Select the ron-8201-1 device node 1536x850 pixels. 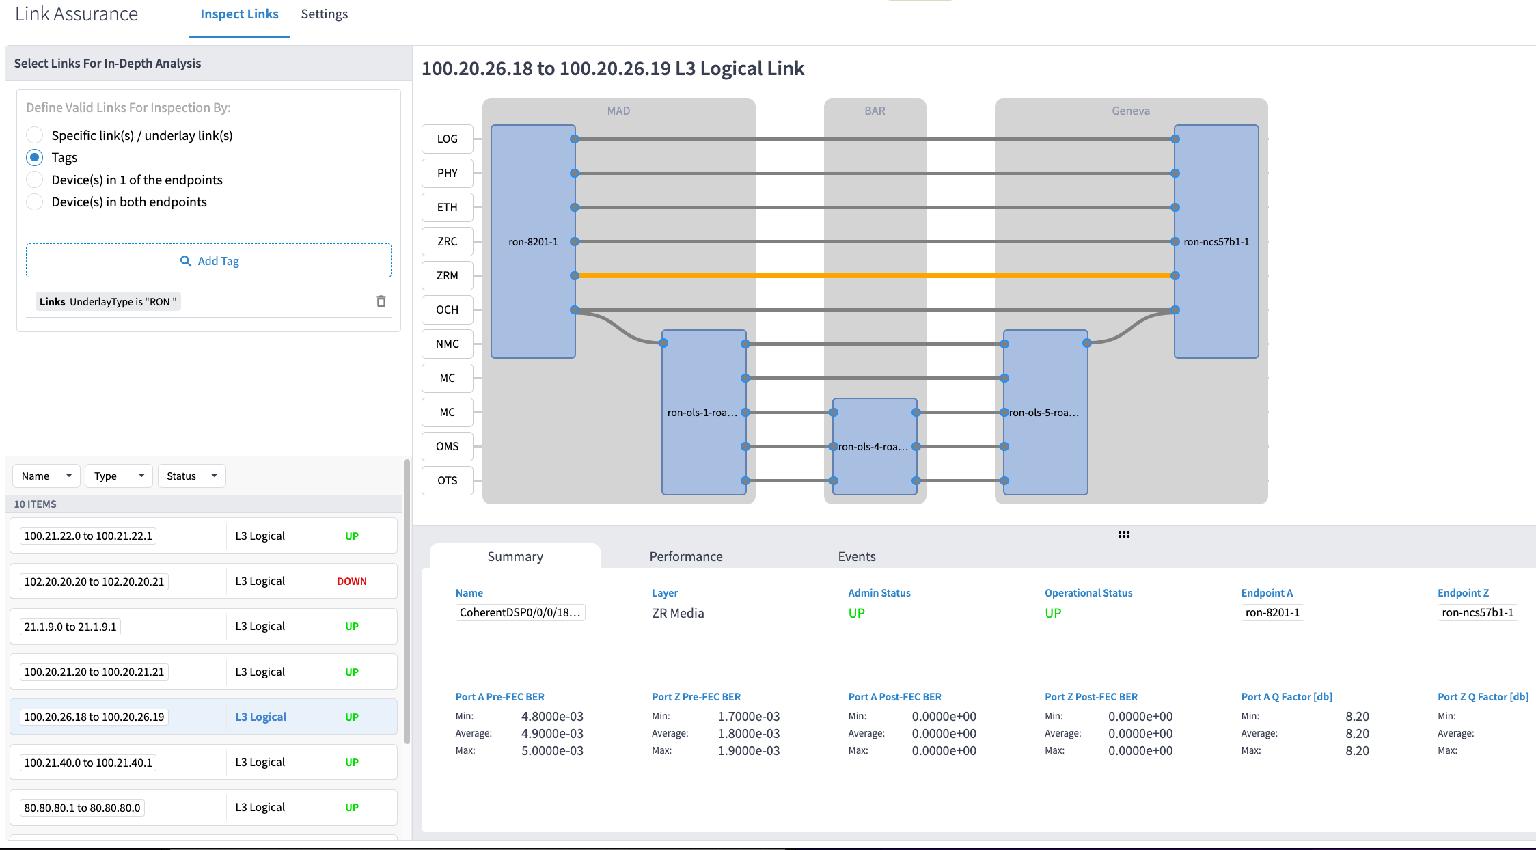pyautogui.click(x=533, y=241)
